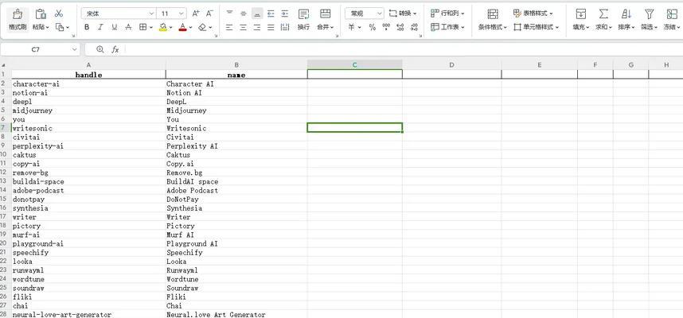Click the increase decimal places icon

400,27
